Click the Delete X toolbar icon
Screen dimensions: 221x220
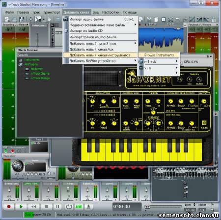click(x=170, y=20)
